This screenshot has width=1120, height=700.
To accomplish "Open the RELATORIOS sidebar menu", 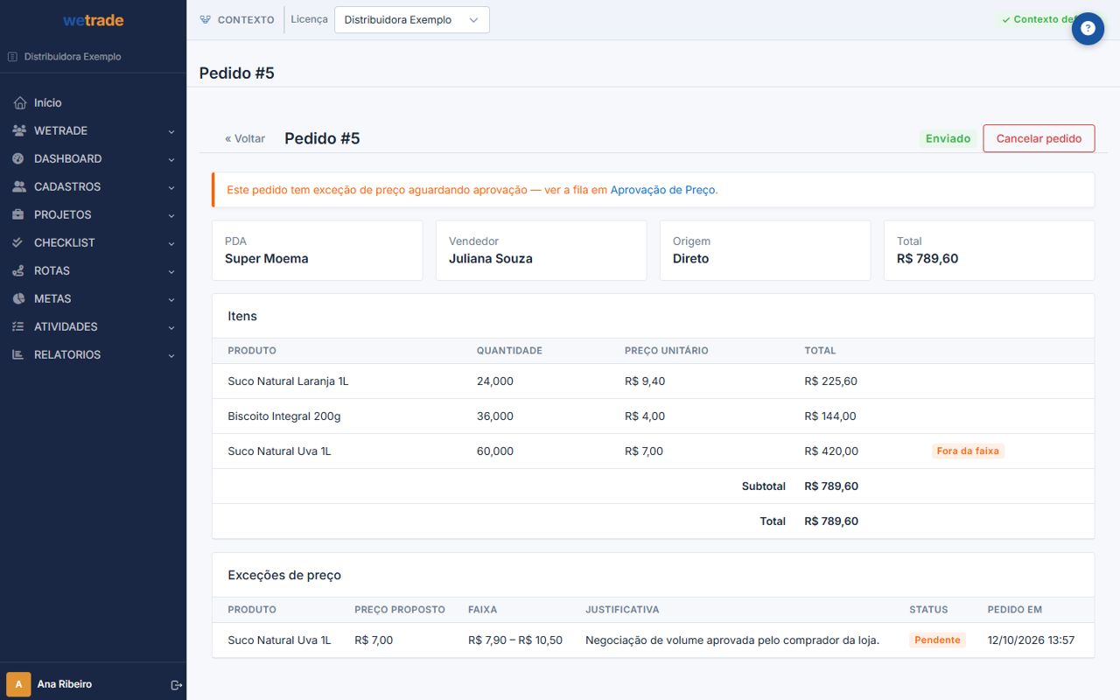I will coord(93,354).
